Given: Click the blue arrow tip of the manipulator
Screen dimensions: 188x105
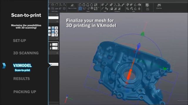Looking at the screenshot, I should pos(139,45).
